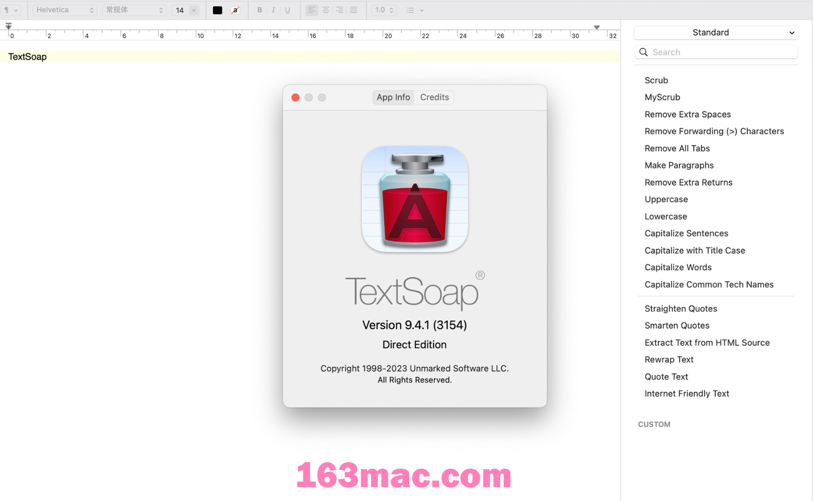Select Quote Text cleaner

(666, 377)
